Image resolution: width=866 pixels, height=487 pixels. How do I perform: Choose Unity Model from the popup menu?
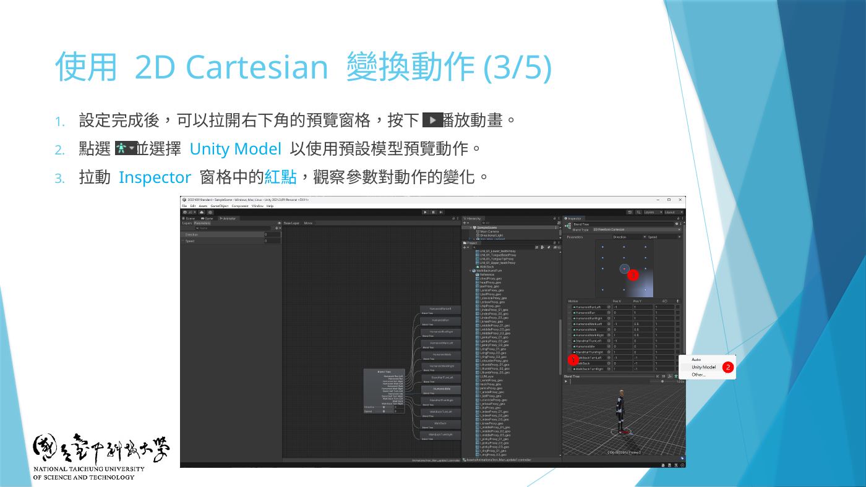[x=704, y=367]
